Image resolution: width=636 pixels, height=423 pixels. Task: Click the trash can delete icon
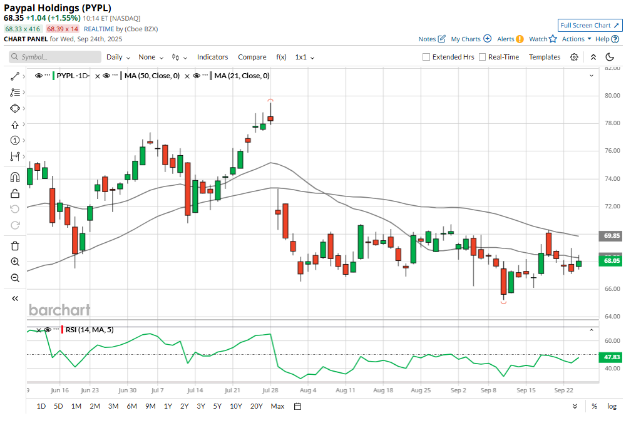tap(15, 246)
